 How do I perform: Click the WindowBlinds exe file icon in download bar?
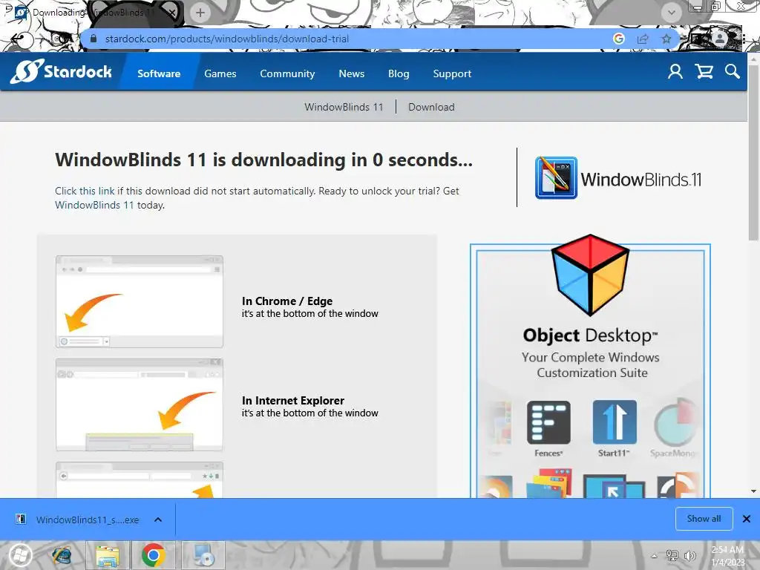21,519
